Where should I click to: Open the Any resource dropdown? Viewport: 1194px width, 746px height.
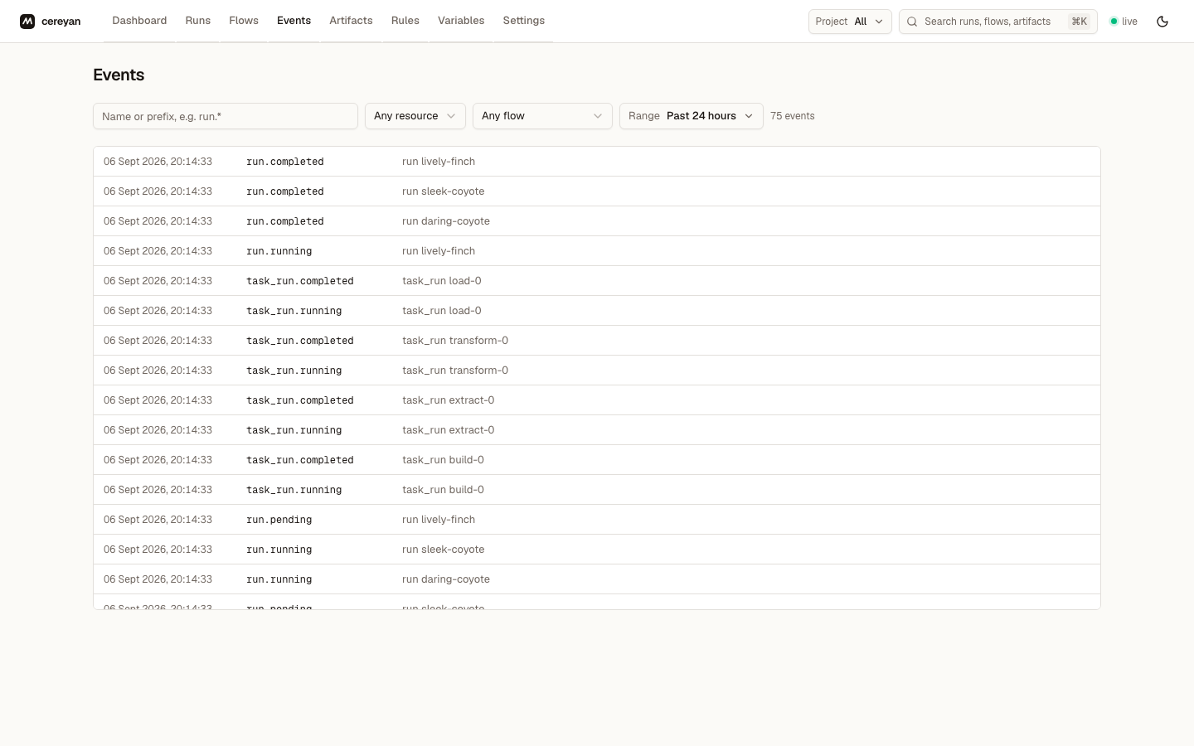click(415, 116)
